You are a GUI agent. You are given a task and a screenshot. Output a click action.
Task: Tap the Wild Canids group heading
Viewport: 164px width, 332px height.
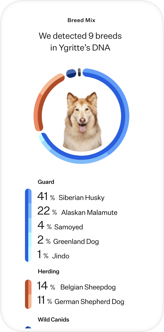(53, 320)
